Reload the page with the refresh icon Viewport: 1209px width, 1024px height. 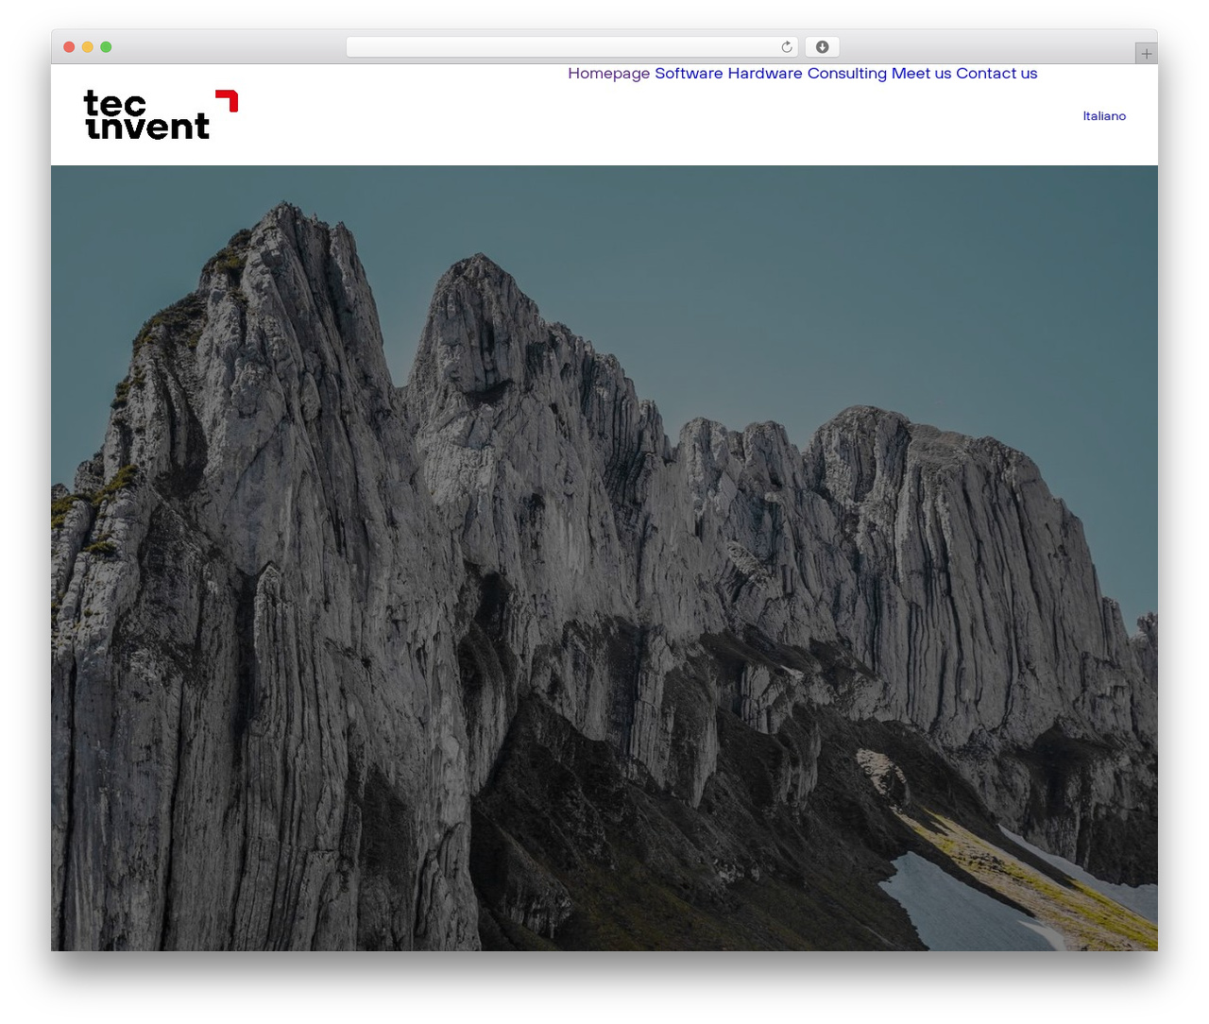tap(787, 47)
